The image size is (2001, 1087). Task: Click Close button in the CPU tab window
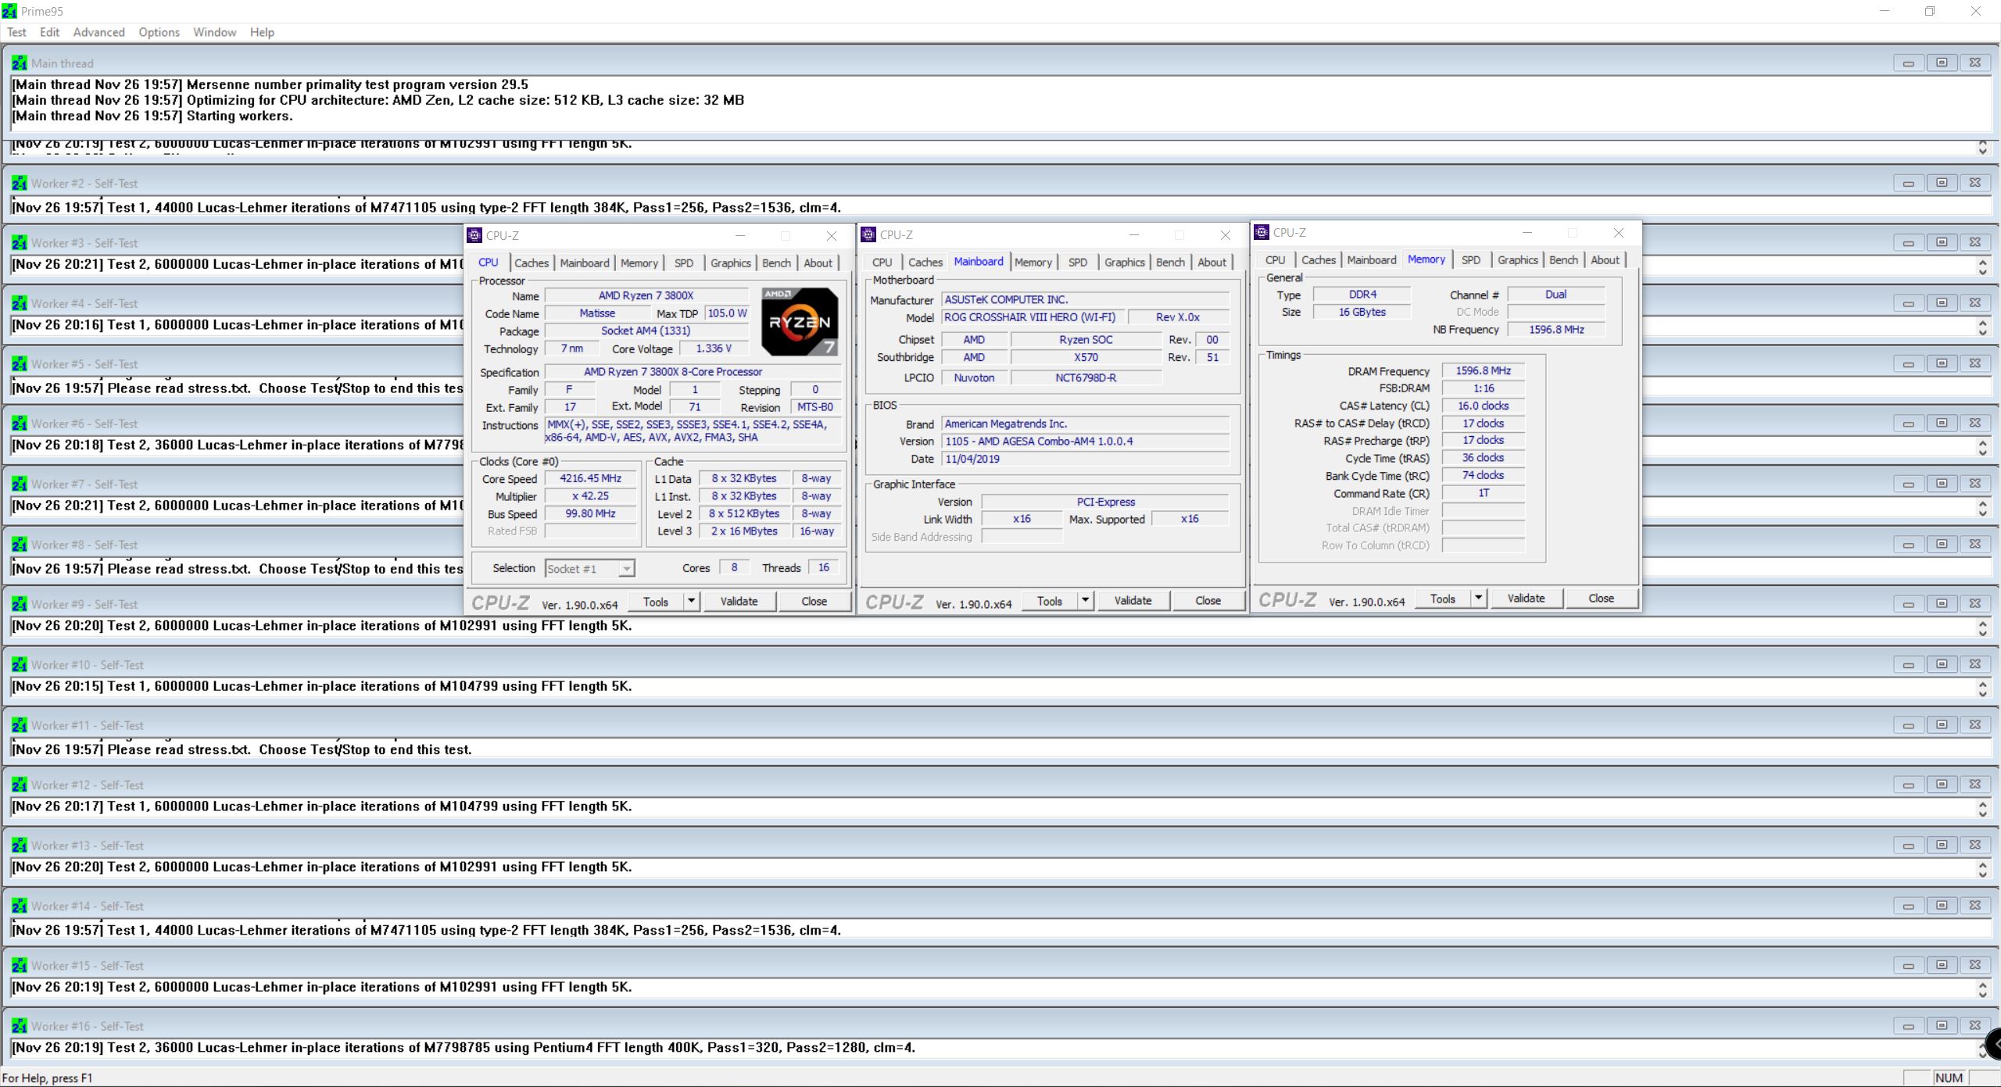(x=814, y=601)
